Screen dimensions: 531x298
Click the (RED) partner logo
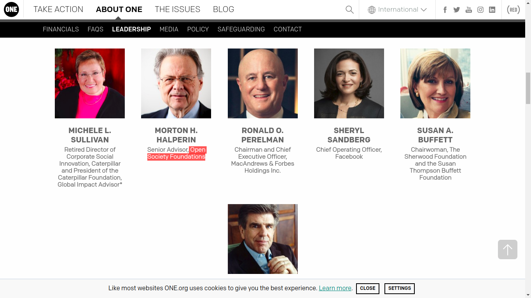514,10
